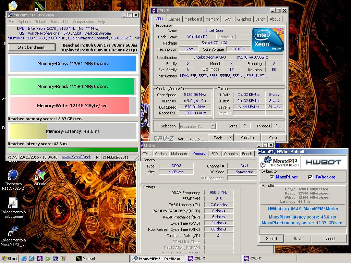The height and width of the screenshot is (263, 351).
Task: Click the last quick launch icon before Memset
Action: pyautogui.click(x=63, y=259)
